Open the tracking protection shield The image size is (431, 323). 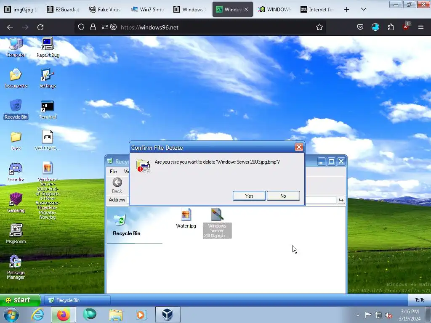point(81,27)
